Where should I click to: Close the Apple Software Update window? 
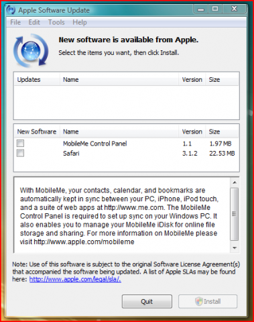tap(234, 9)
